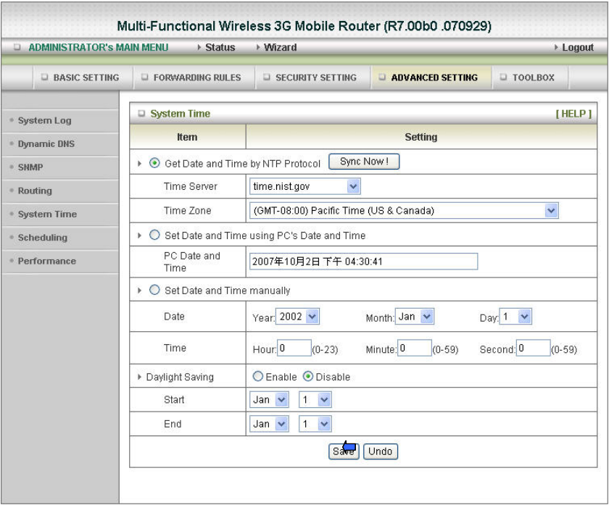This screenshot has width=609, height=505.
Task: Choose Set Date and Time manually radio
Action: (x=154, y=291)
